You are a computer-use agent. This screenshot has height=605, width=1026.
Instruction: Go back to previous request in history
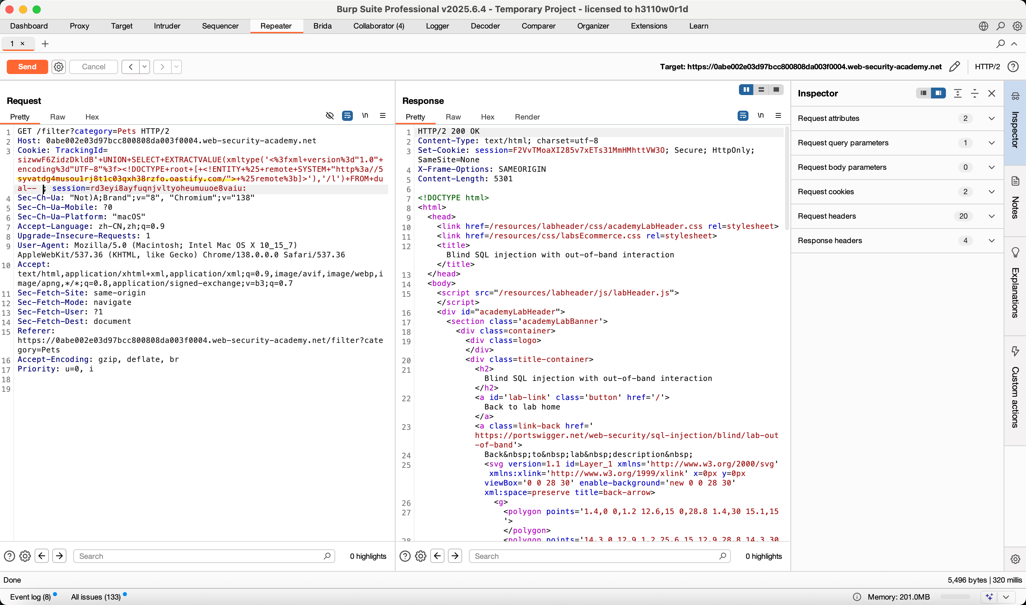[x=130, y=67]
